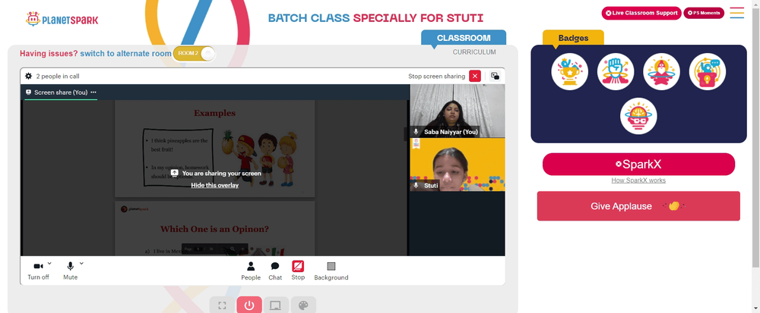Click the red power button
This screenshot has width=760, height=313.
pos(249,305)
